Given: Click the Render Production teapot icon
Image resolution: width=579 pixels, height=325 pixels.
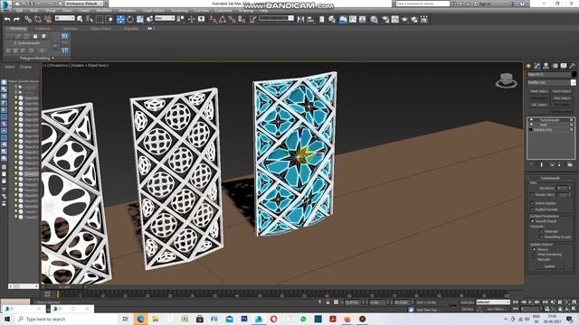Looking at the screenshot, I should 404,19.
